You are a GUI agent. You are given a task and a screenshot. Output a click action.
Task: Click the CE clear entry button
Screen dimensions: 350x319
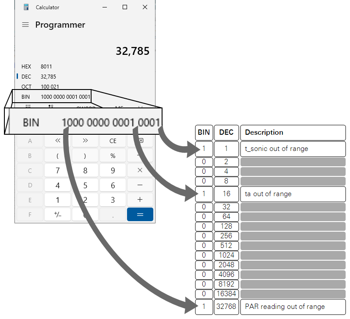[x=113, y=141]
